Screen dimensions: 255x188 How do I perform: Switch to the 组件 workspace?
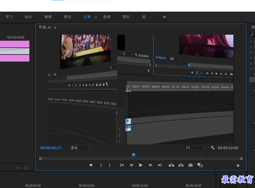(29, 17)
